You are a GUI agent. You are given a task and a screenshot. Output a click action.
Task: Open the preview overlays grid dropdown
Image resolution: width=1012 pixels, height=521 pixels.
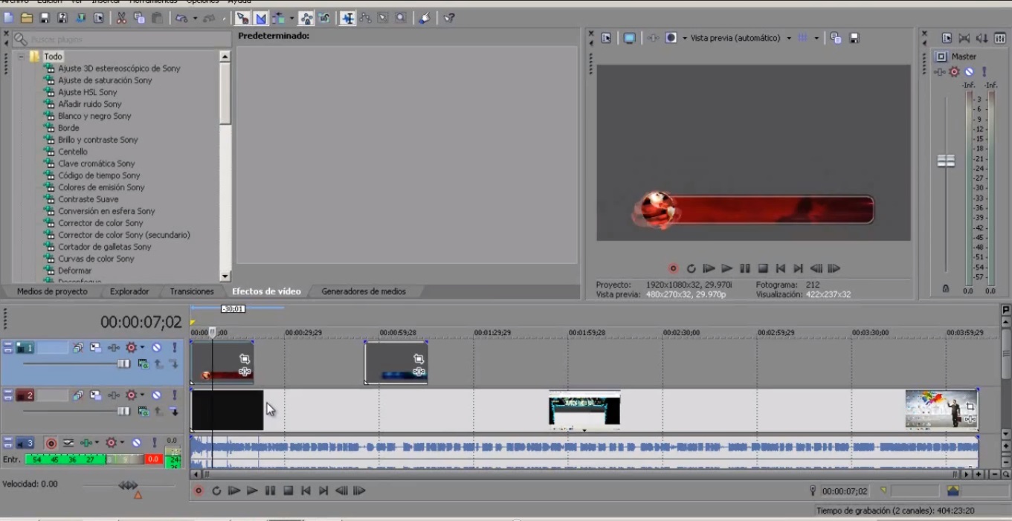coord(816,38)
